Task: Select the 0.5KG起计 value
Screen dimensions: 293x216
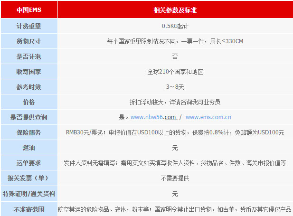Action: pyautogui.click(x=175, y=26)
